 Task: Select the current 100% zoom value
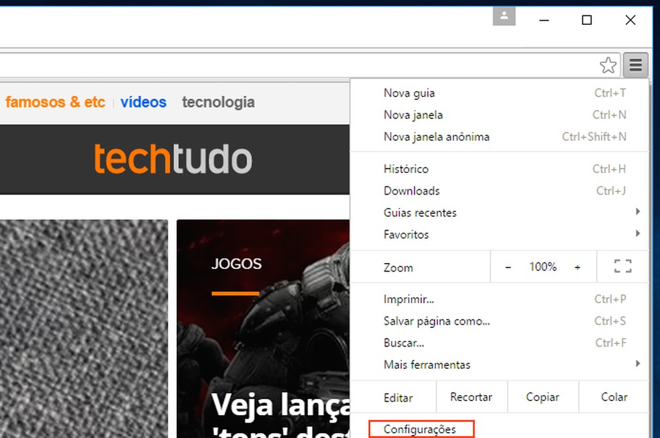click(x=543, y=266)
